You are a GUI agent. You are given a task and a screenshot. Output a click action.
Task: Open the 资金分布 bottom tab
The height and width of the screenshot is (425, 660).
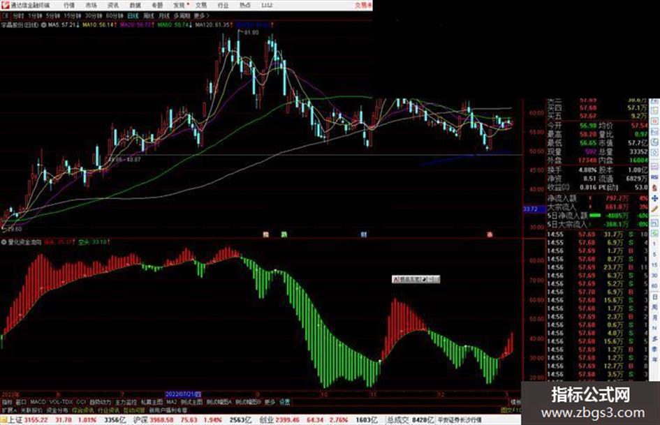[57, 410]
